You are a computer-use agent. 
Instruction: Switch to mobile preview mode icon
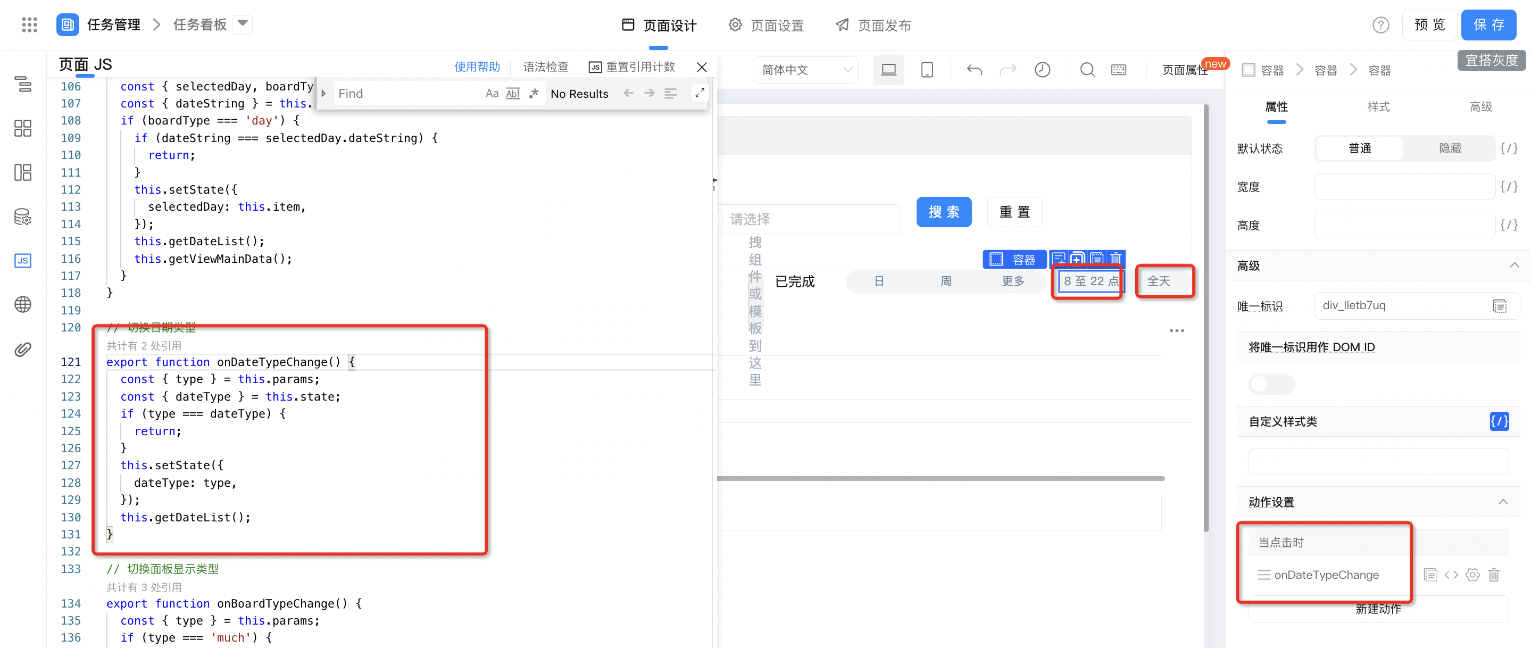[x=927, y=70]
